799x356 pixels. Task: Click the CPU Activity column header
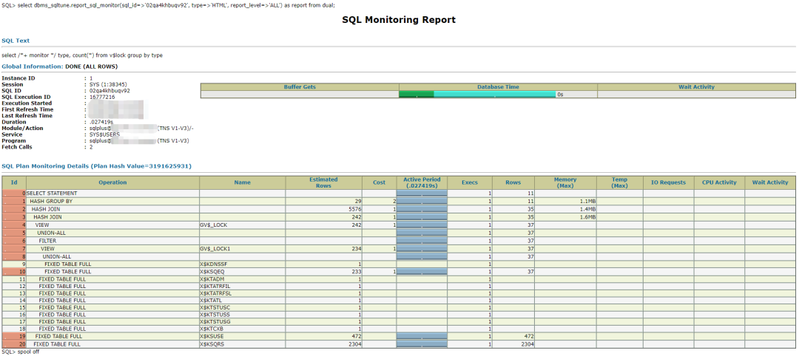[x=719, y=182]
